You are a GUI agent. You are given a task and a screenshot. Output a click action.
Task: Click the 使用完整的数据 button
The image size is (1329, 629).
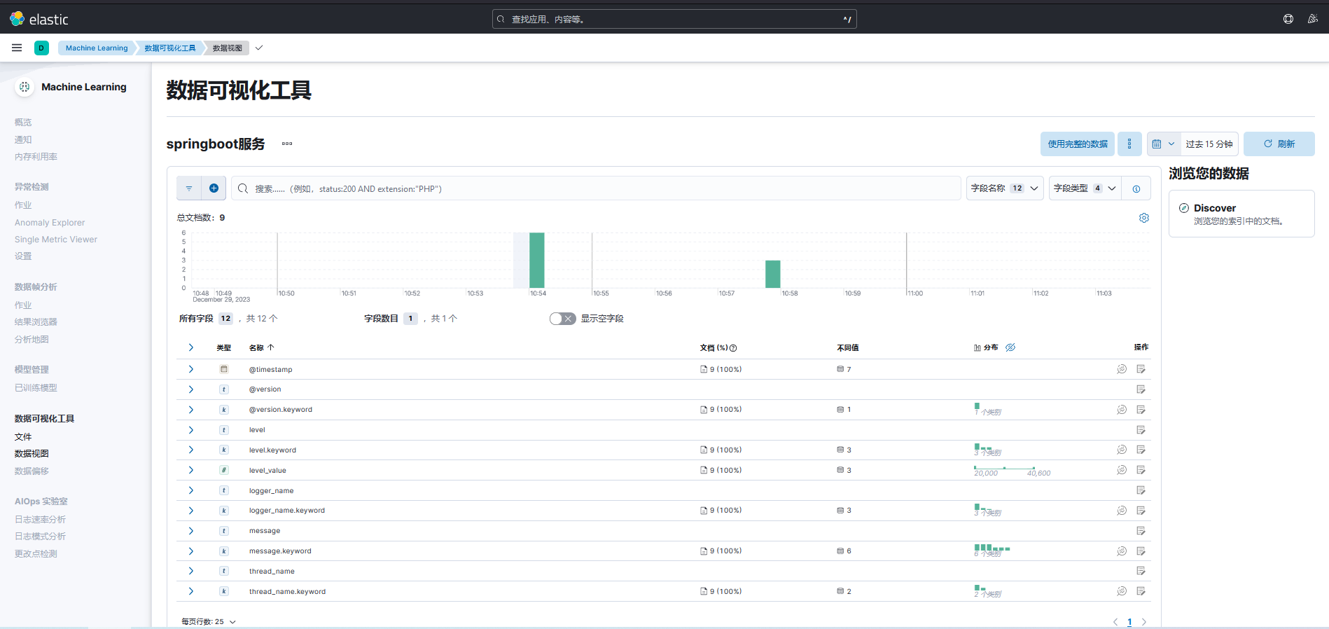[1078, 144]
